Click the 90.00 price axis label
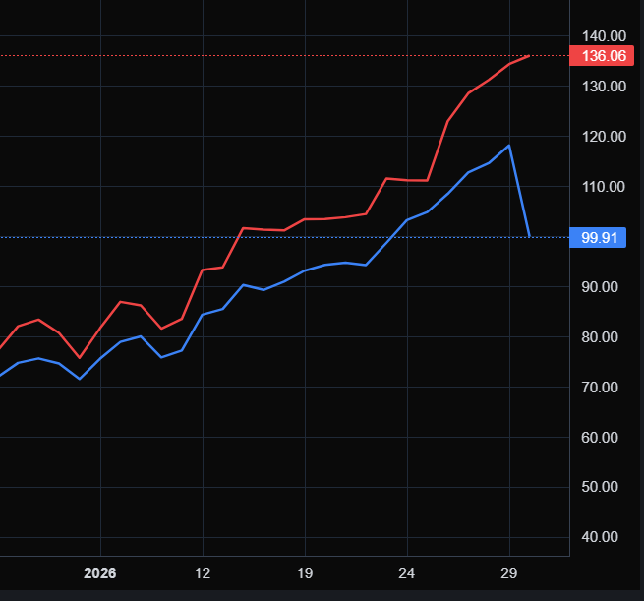Screen dimensions: 644x601 [x=600, y=287]
